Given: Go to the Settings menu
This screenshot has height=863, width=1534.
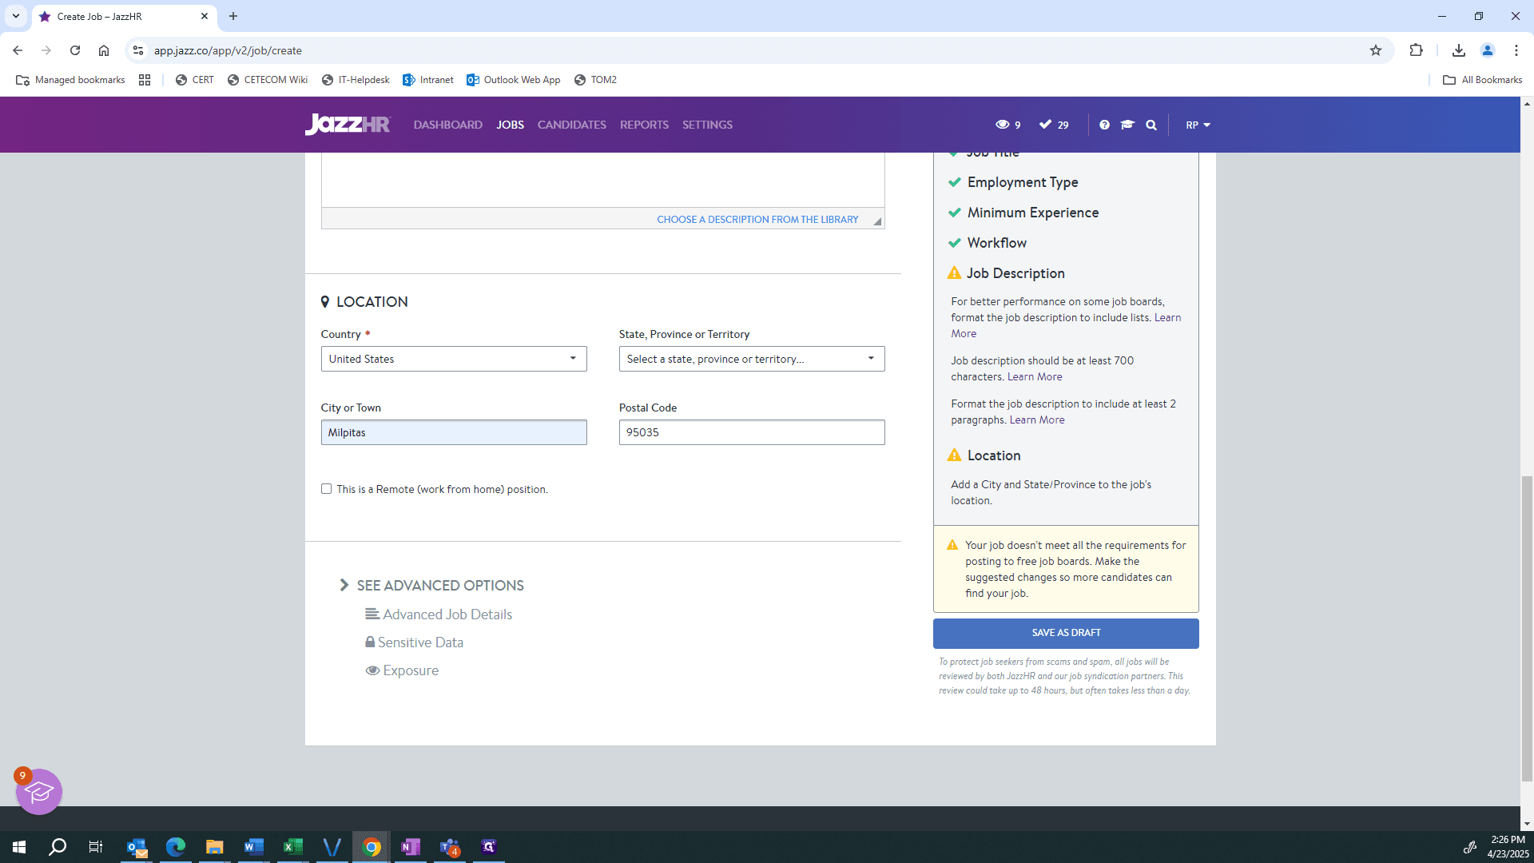Looking at the screenshot, I should [x=707, y=125].
